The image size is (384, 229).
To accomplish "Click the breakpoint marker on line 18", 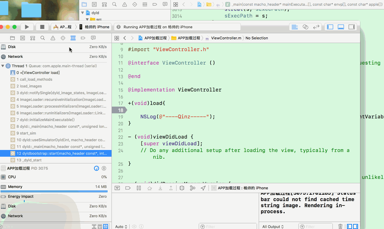I will click(120, 110).
